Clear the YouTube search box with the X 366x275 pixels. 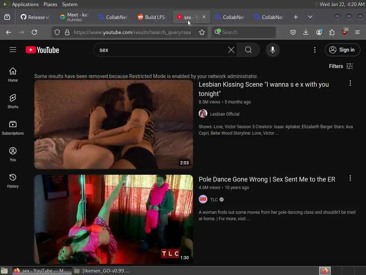[231, 50]
